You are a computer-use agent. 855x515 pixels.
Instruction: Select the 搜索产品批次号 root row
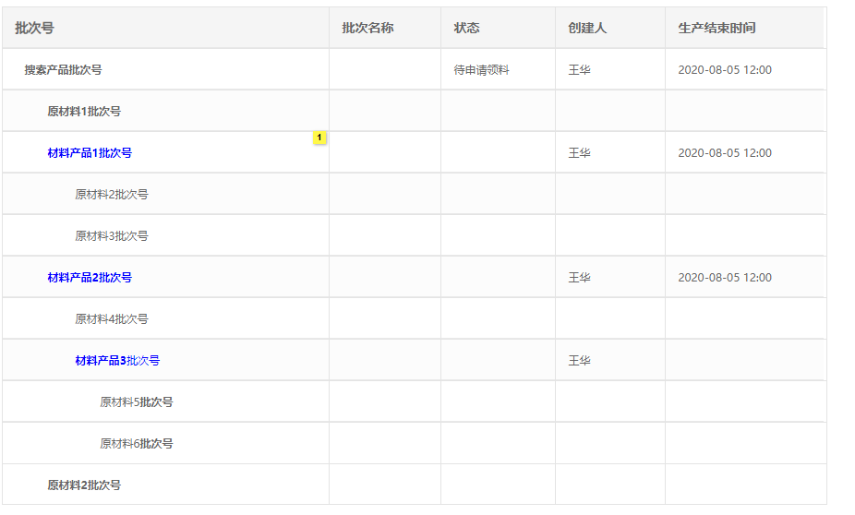[x=63, y=70]
